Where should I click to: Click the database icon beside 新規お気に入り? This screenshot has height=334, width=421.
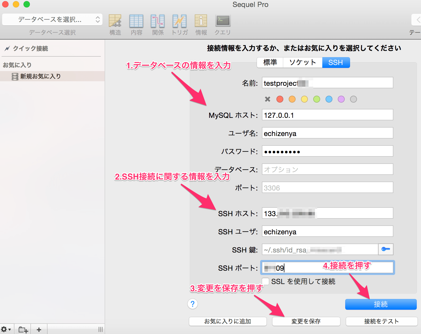coord(15,76)
